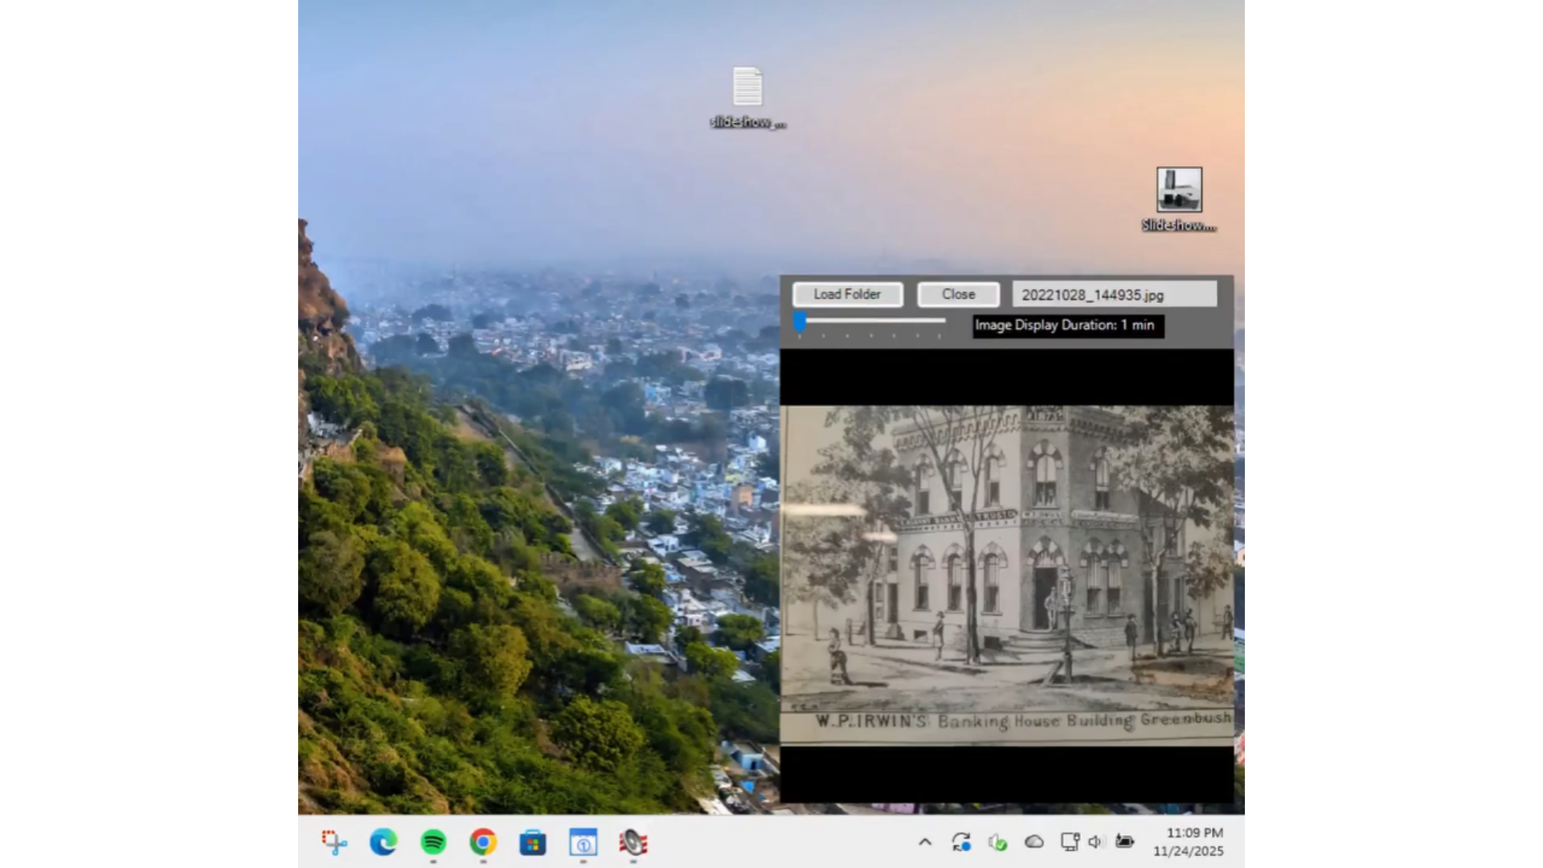Open Google Chrome from the taskbar
Image resolution: width=1543 pixels, height=868 pixels.
coord(483,842)
